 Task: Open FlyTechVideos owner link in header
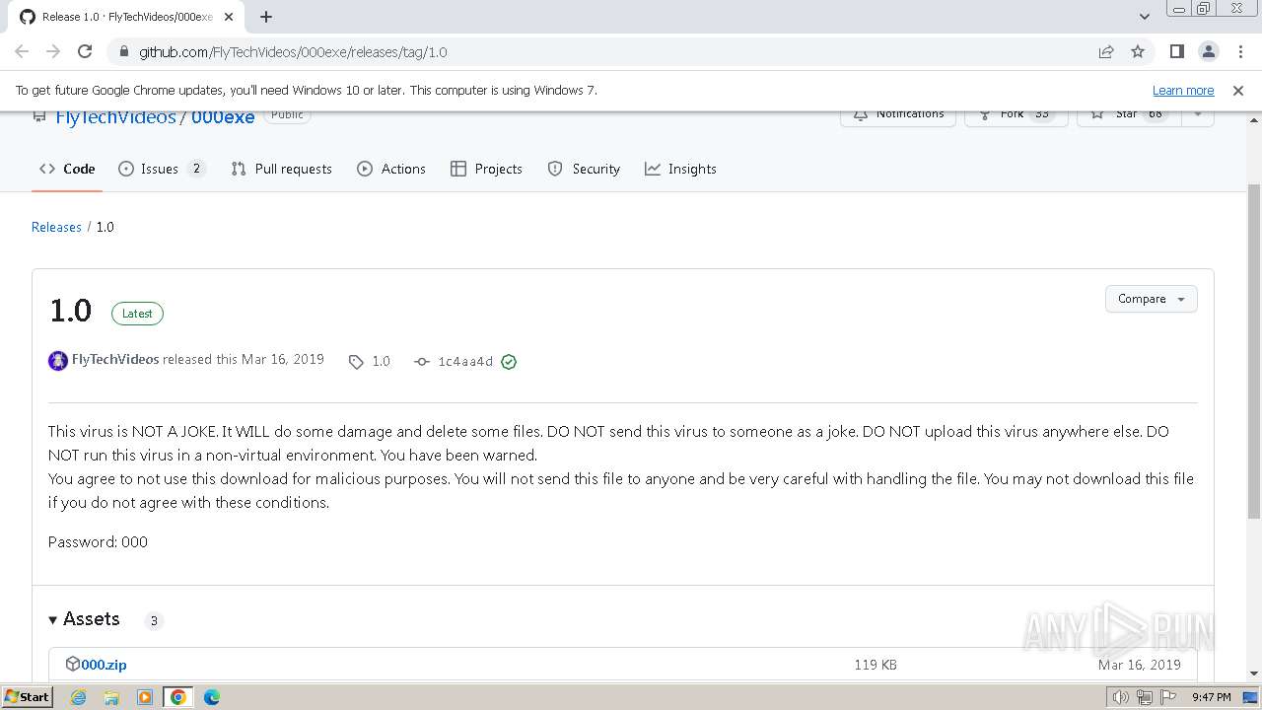point(115,116)
